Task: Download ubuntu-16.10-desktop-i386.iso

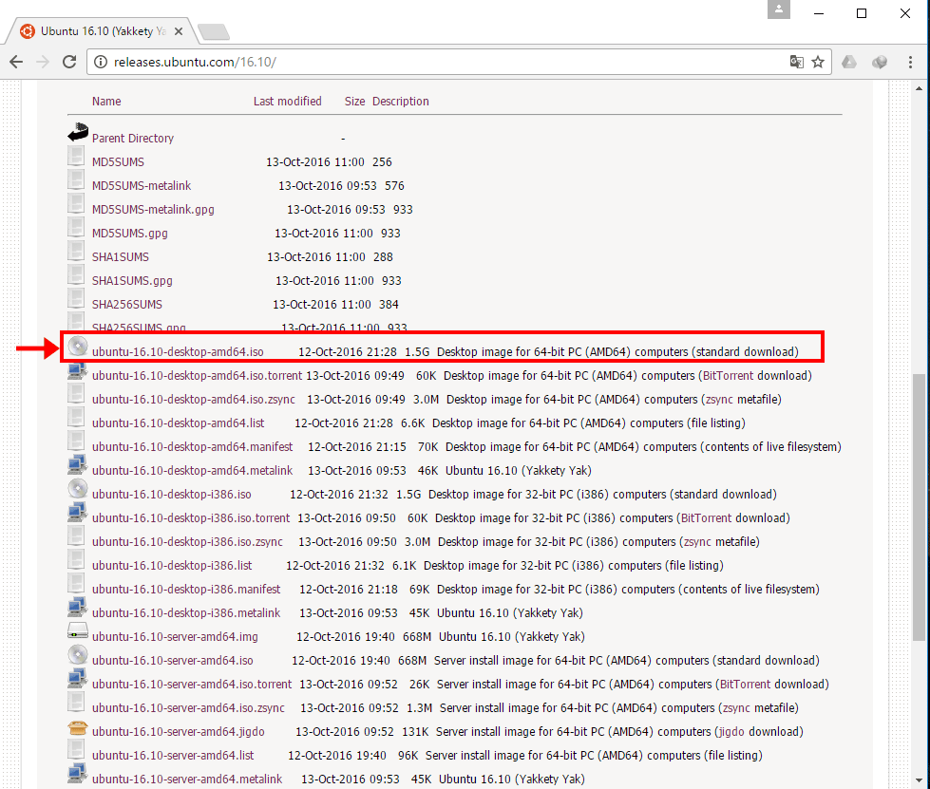Action: pos(171,494)
